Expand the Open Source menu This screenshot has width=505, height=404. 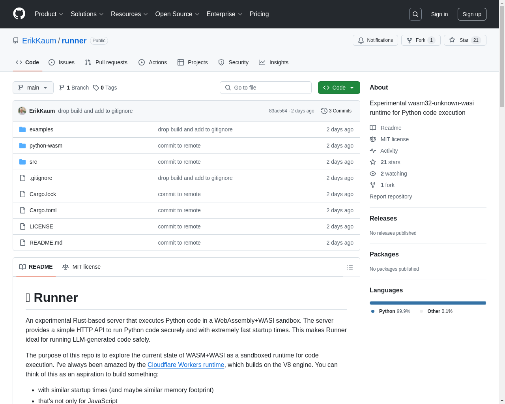(178, 14)
